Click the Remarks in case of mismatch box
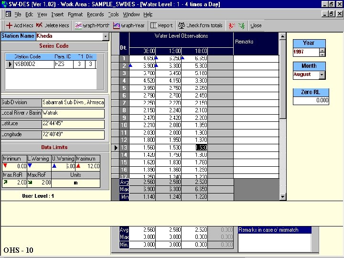 tap(275, 242)
